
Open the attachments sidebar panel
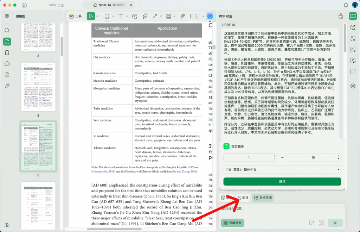7,86
